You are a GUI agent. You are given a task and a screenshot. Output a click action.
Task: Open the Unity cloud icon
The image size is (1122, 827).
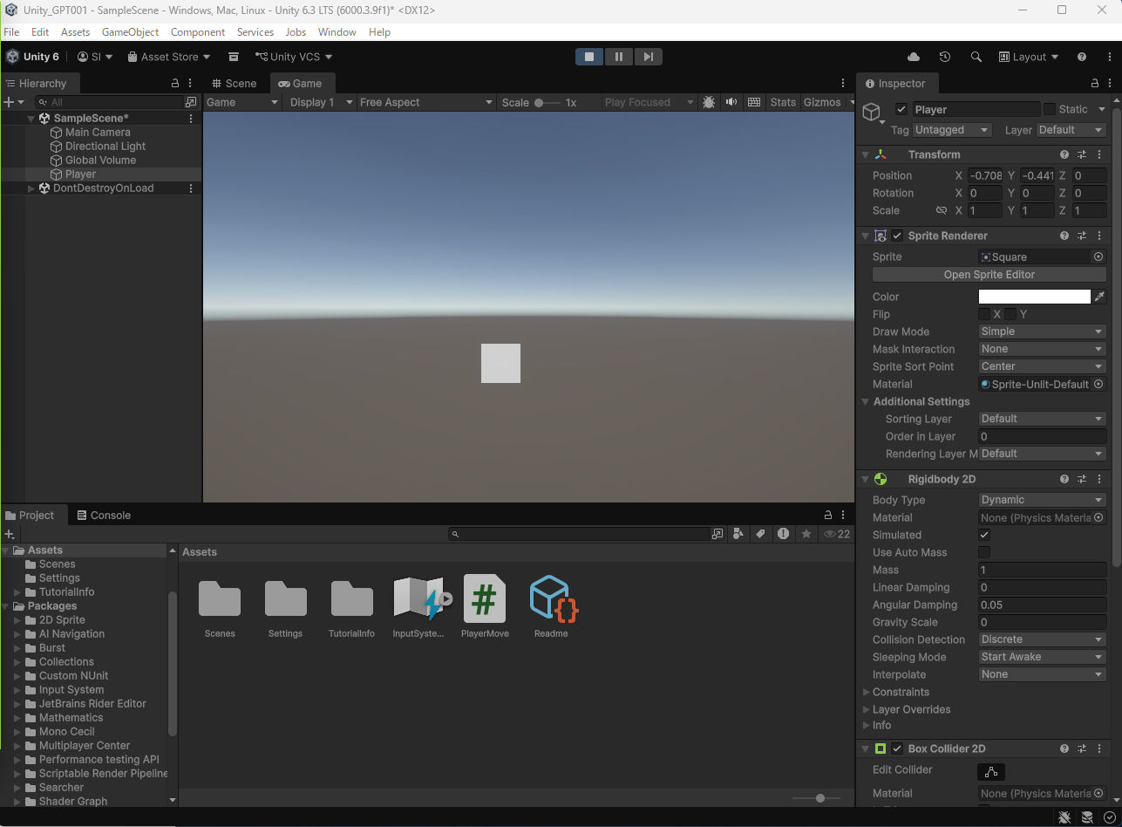tap(914, 57)
